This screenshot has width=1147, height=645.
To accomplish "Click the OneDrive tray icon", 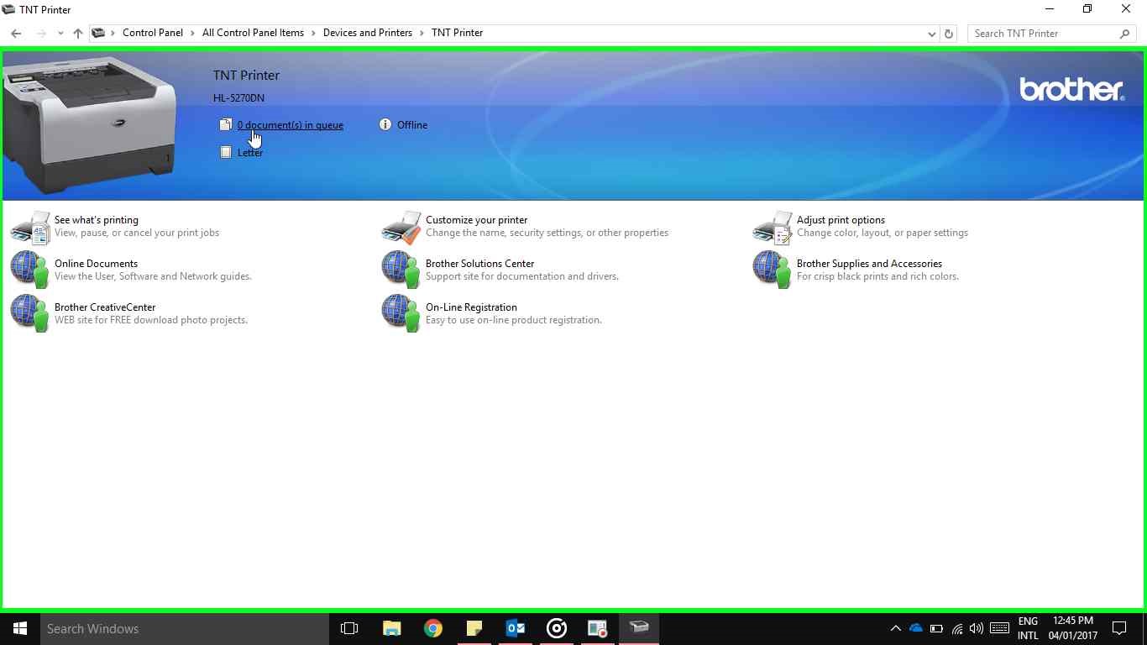I will click(x=916, y=628).
